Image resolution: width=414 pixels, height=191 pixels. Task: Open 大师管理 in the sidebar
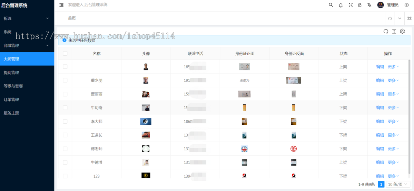click(x=27, y=59)
